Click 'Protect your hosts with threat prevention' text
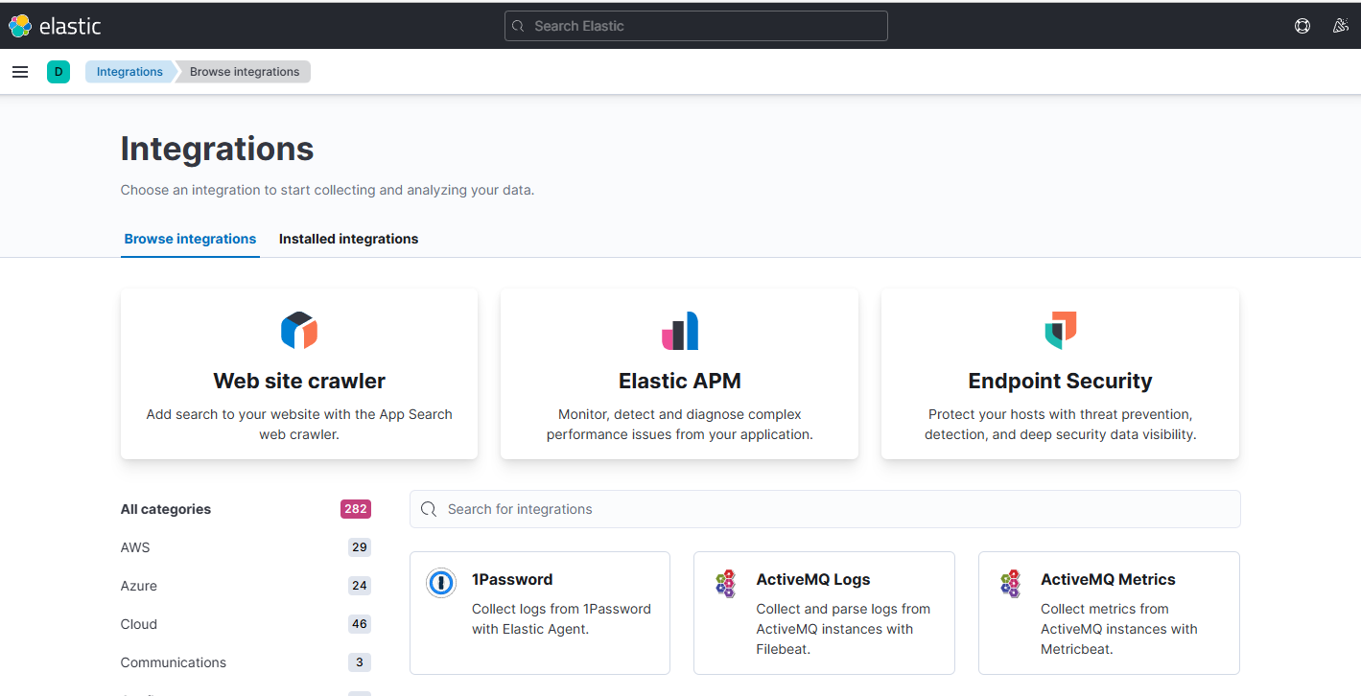Image resolution: width=1361 pixels, height=696 pixels. [x=1060, y=425]
